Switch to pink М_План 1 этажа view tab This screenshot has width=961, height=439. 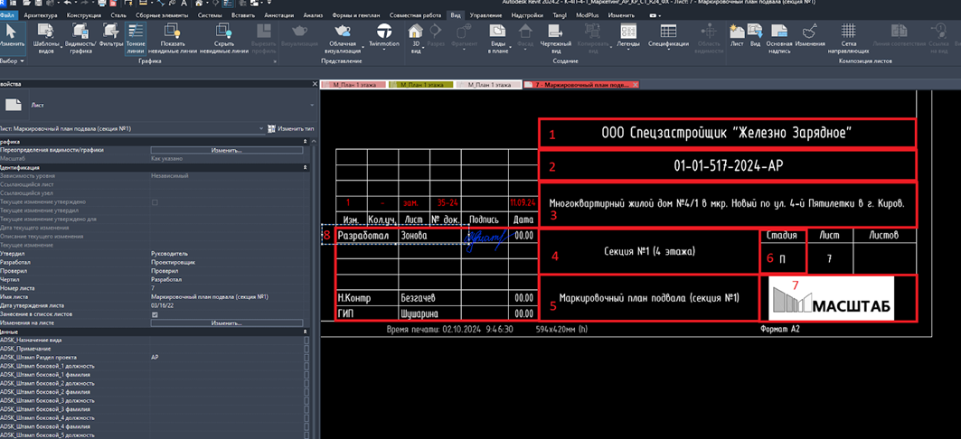click(x=353, y=85)
